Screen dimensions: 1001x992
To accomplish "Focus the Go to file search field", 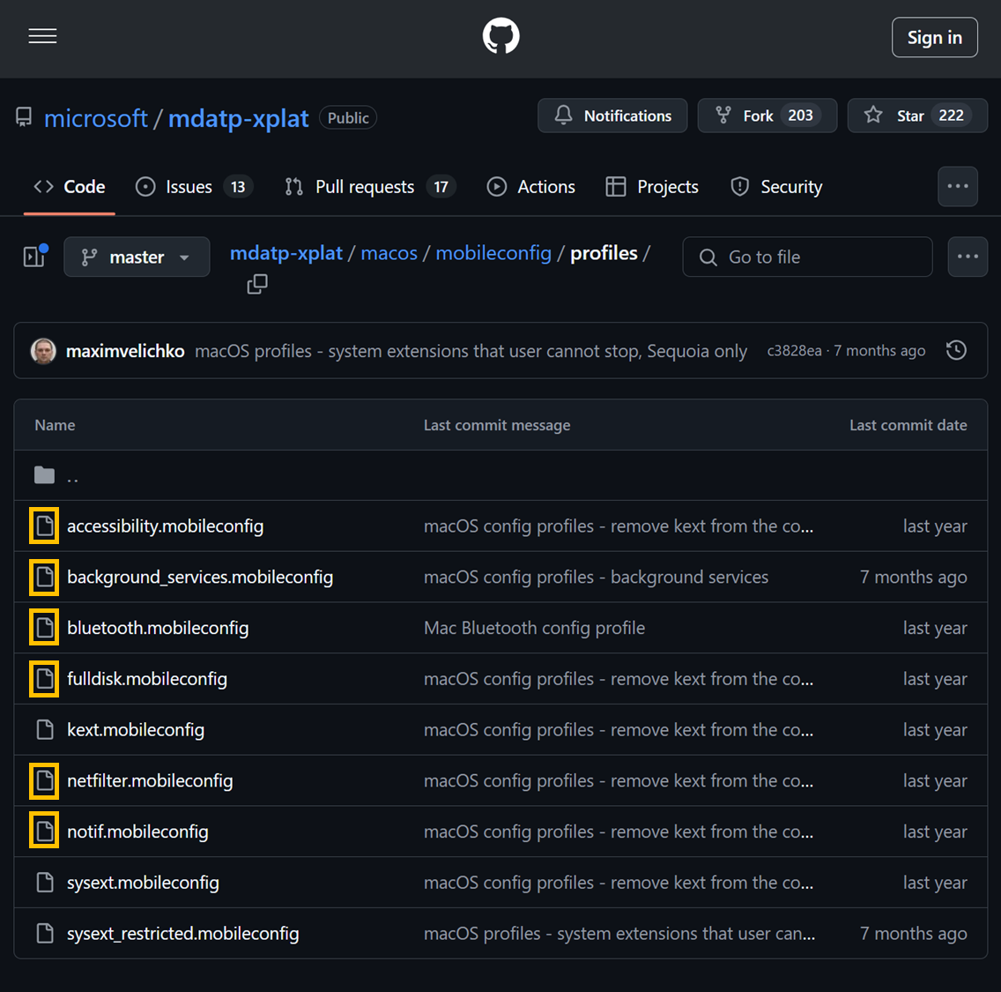I will tap(807, 257).
